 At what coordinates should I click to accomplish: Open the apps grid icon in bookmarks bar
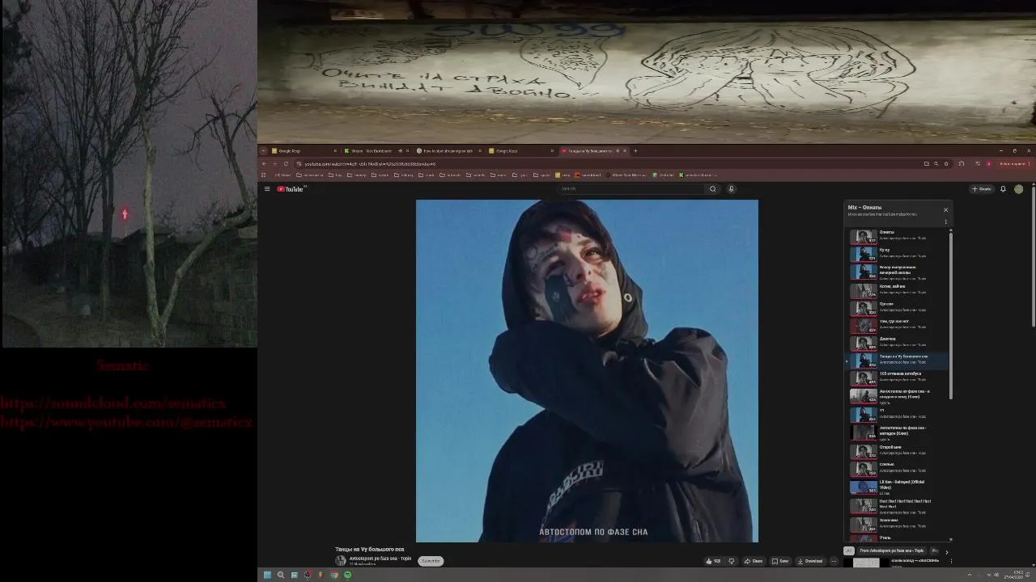pyautogui.click(x=264, y=175)
